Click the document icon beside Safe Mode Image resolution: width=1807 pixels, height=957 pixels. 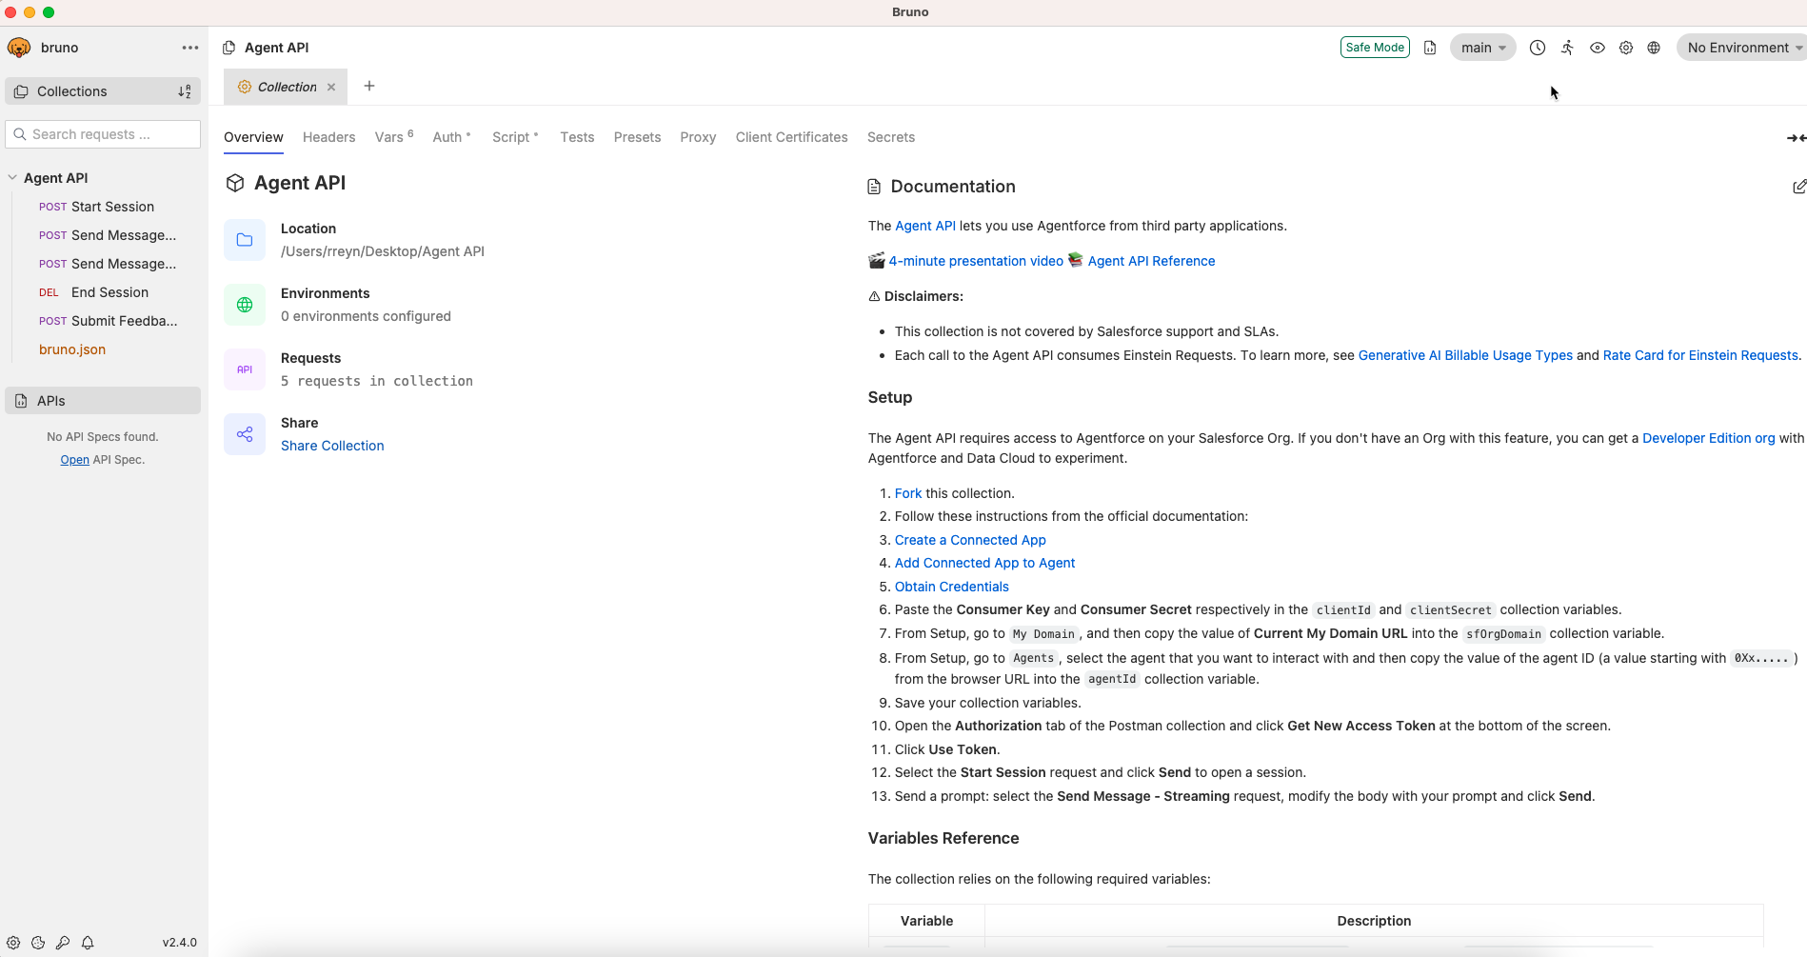(x=1430, y=48)
